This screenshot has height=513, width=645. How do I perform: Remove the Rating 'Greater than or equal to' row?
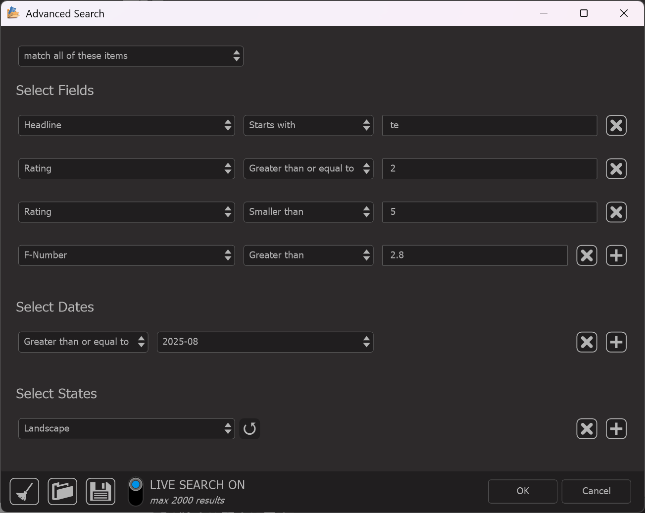pyautogui.click(x=616, y=169)
